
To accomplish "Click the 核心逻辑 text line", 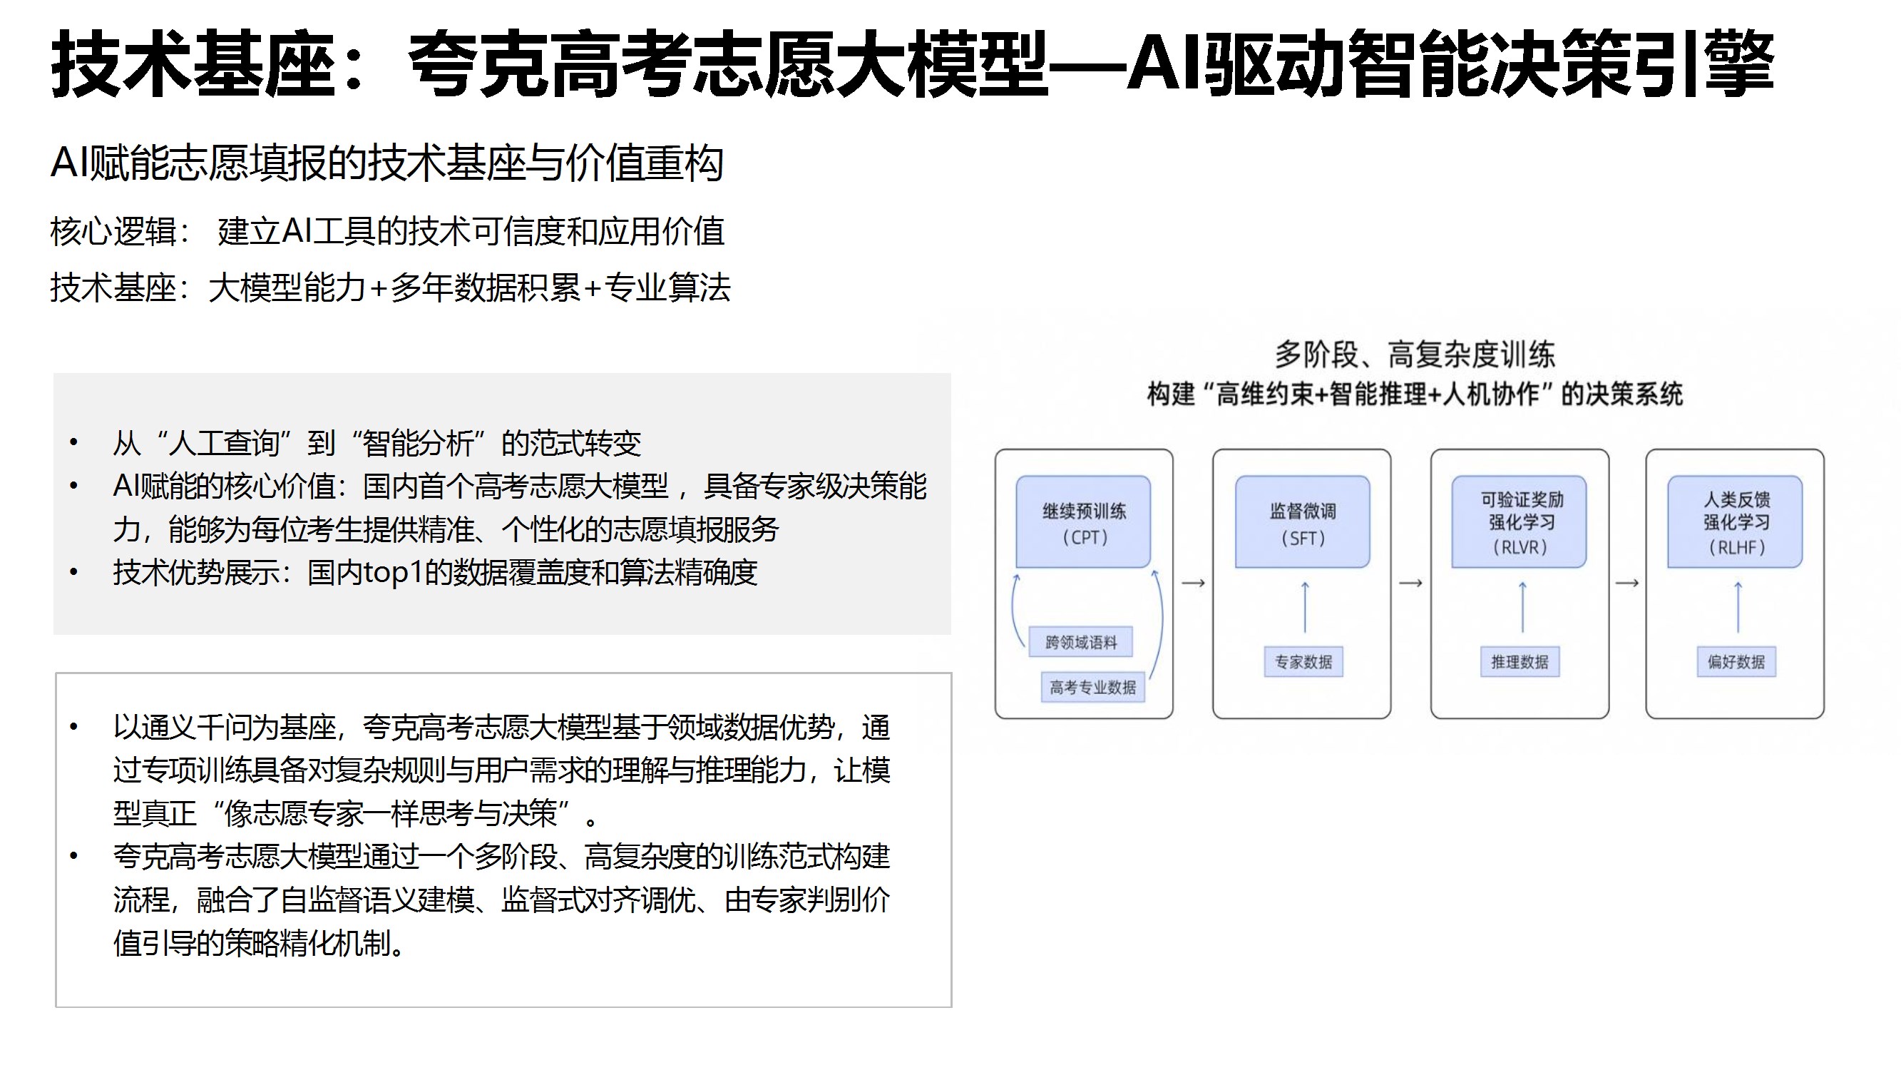I will 386,232.
